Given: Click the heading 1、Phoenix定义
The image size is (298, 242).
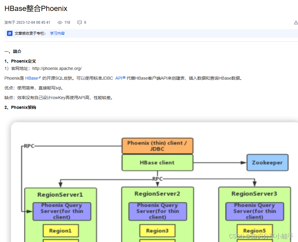Looking at the screenshot, I should [x=20, y=61].
